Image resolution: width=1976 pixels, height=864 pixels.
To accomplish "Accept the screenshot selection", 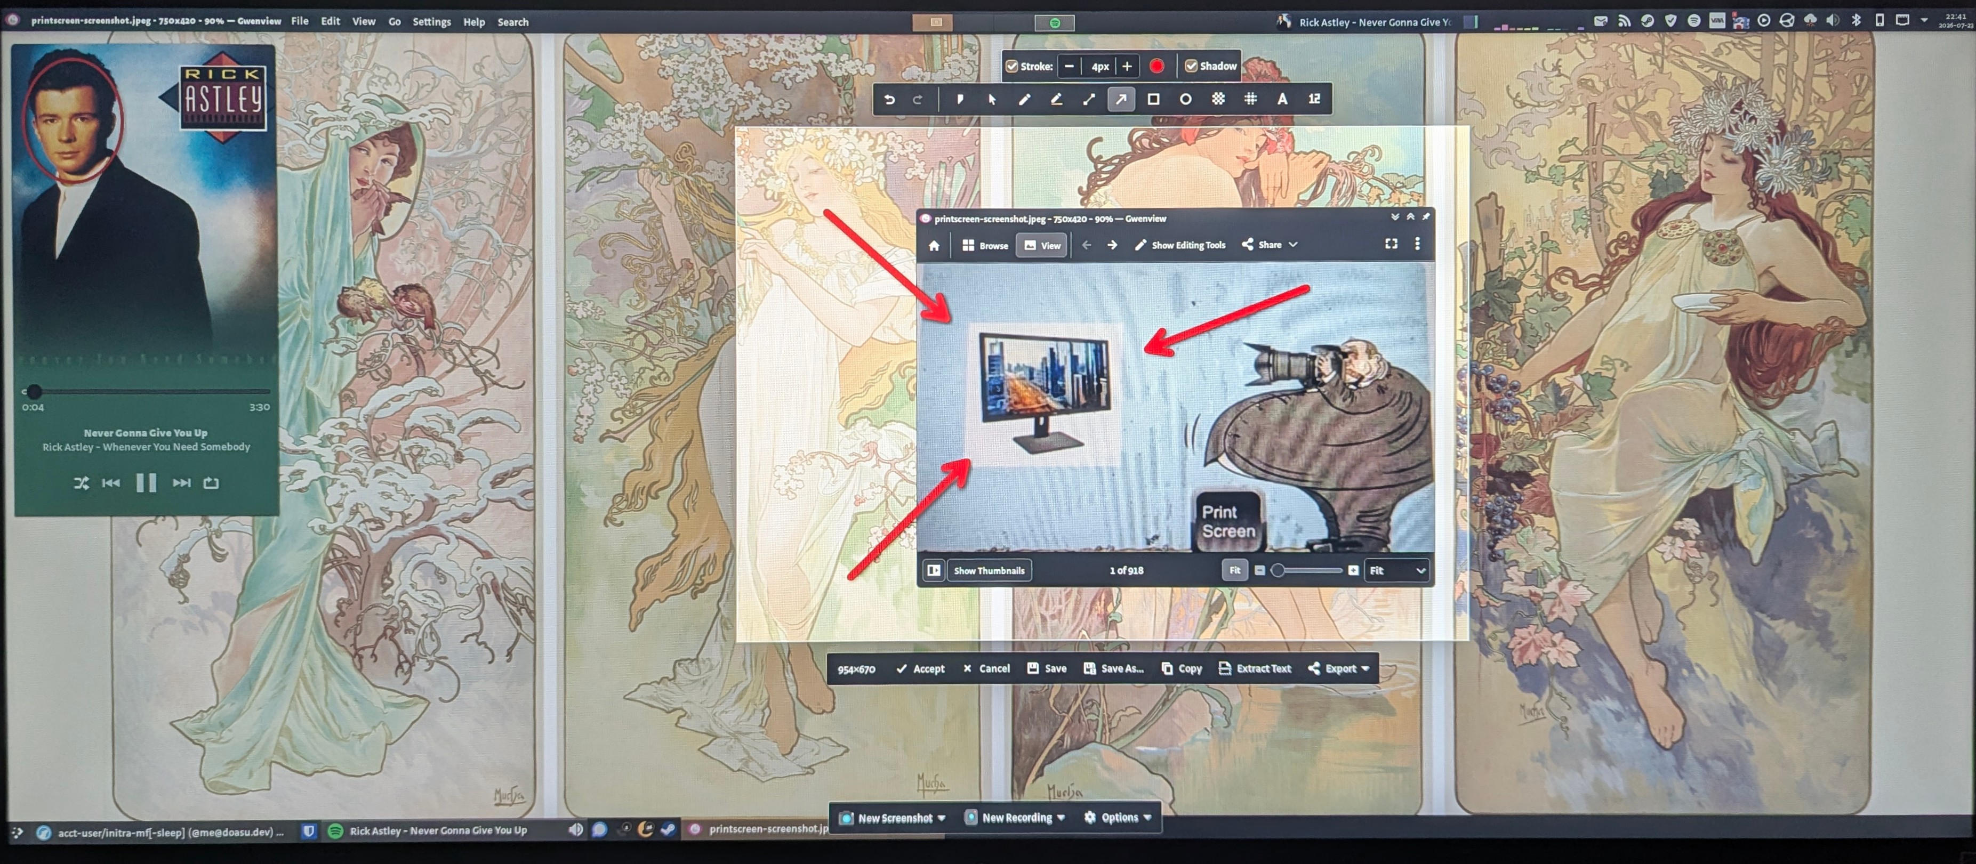I will pyautogui.click(x=920, y=668).
